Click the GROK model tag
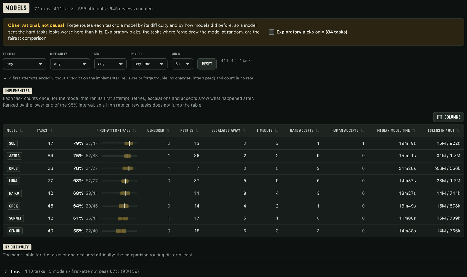467x277 pixels. click(13, 206)
